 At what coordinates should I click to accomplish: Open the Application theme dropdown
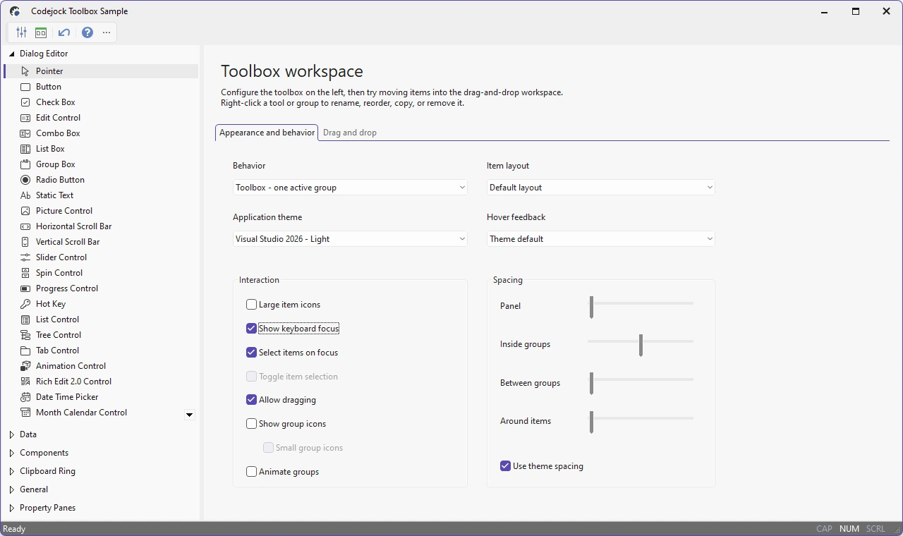(x=351, y=239)
